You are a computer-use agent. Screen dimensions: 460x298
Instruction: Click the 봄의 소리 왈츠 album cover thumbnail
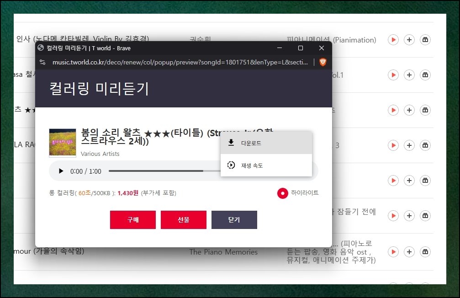coord(63,143)
